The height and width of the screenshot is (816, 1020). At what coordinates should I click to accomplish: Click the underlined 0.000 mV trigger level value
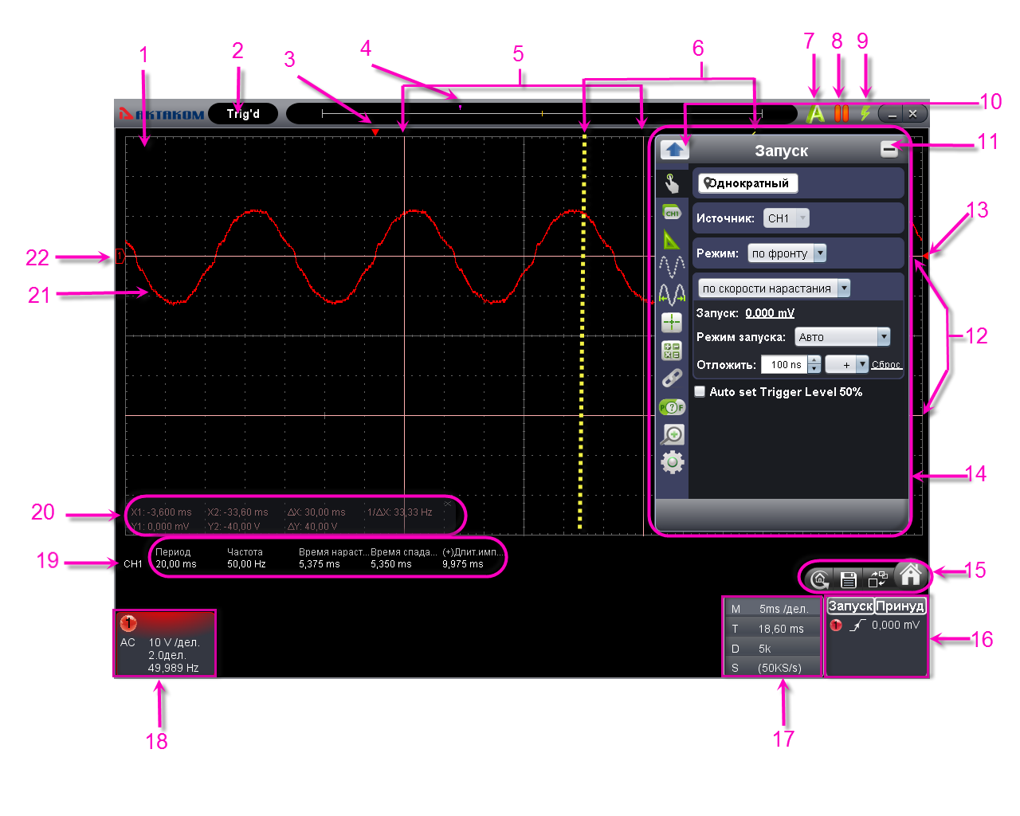pyautogui.click(x=770, y=313)
